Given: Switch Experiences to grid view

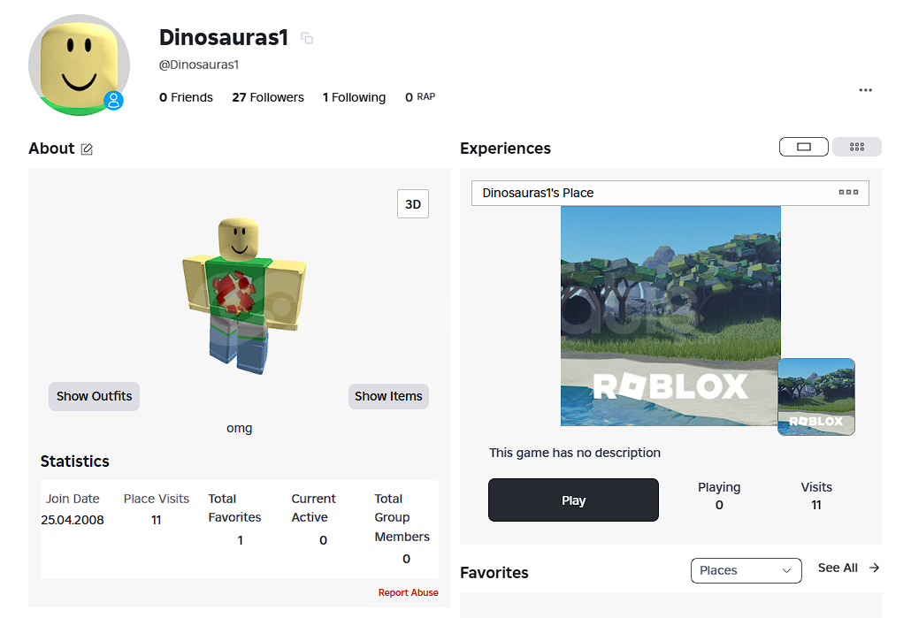Looking at the screenshot, I should 856,147.
